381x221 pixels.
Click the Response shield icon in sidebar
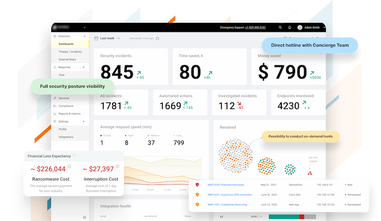tap(55, 67)
